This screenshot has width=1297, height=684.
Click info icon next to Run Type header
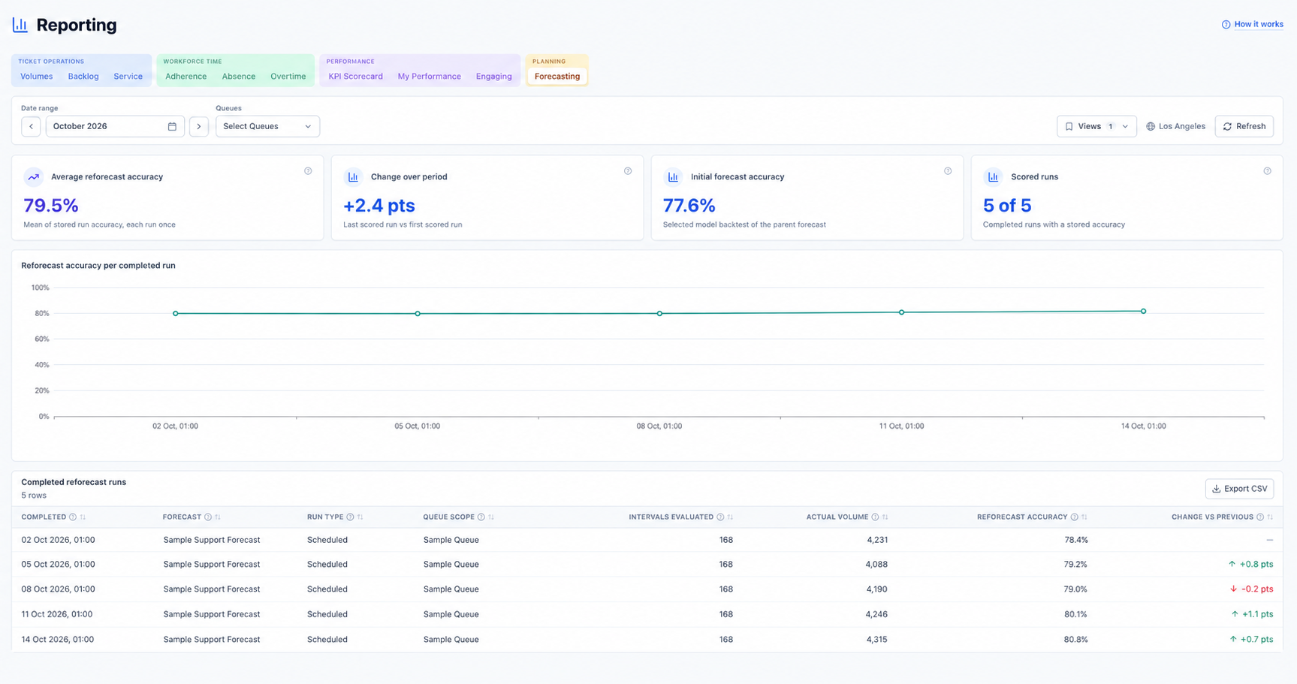[x=350, y=517]
